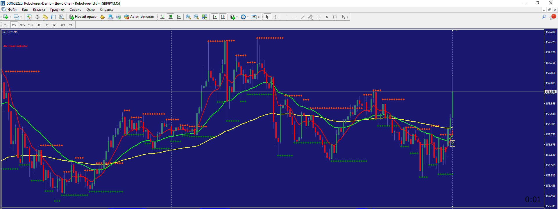This screenshot has height=209, width=558.
Task: Select the text 'A' drawing tool
Action: click(x=327, y=17)
